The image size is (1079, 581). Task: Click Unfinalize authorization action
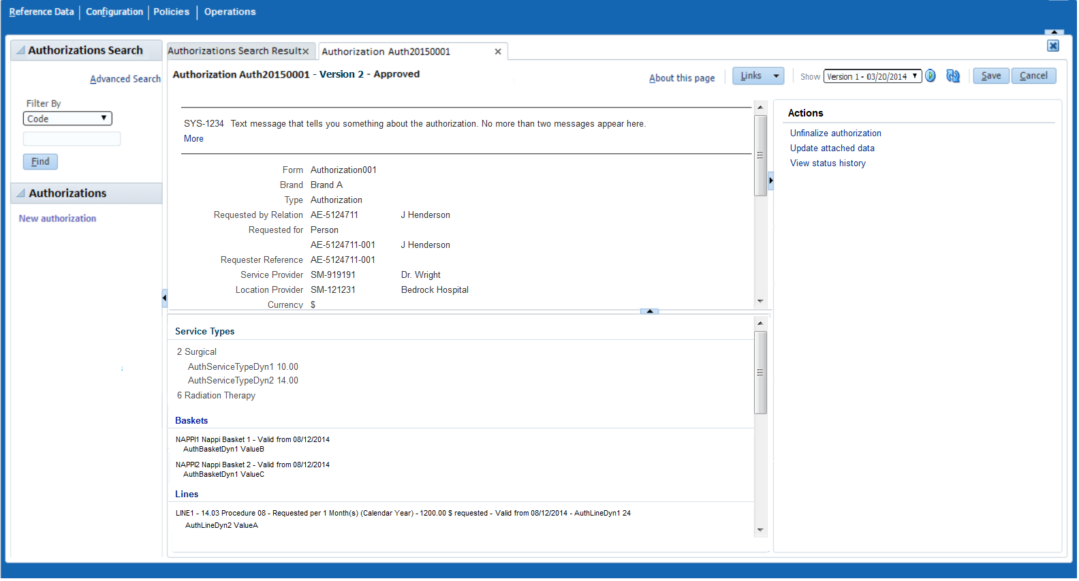coord(836,134)
